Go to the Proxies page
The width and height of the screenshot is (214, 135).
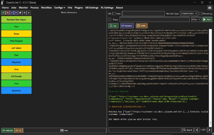(x=35, y=8)
